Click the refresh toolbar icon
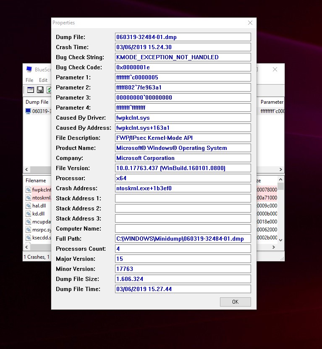Screen dimensions: 322x349 coord(49,90)
